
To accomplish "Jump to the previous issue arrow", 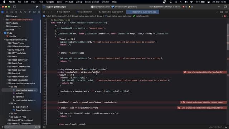I will tap(223, 16).
